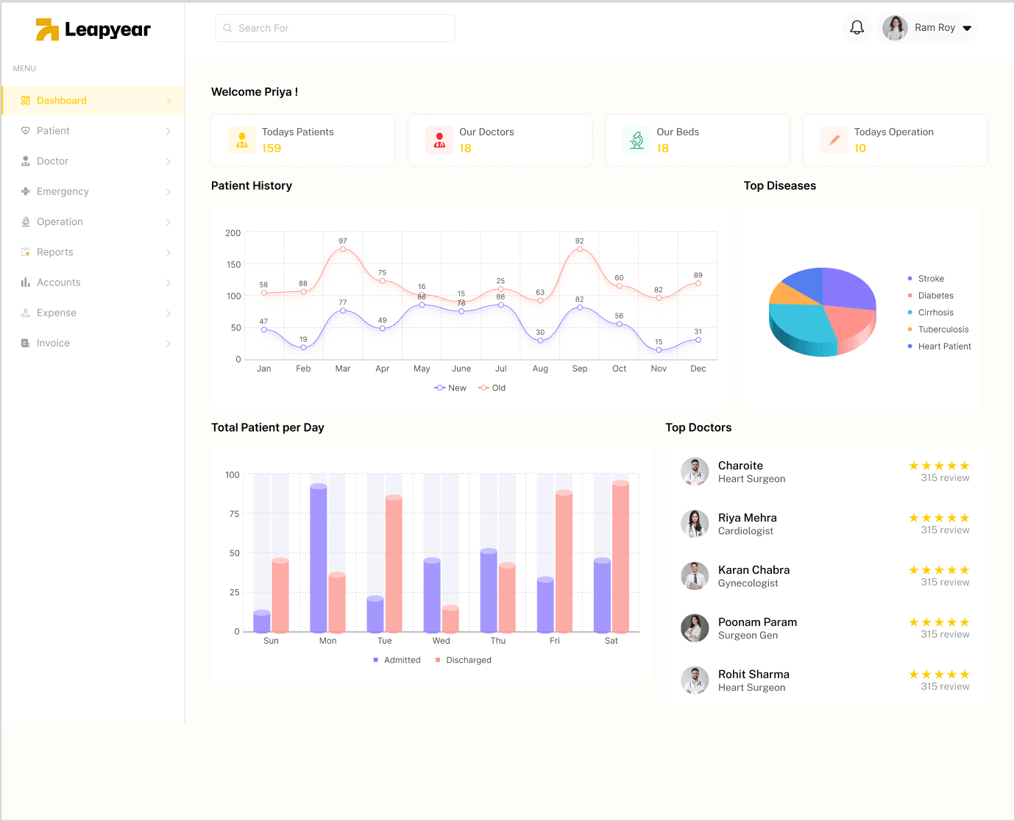Select the Accounts icon in the menu

pos(26,282)
